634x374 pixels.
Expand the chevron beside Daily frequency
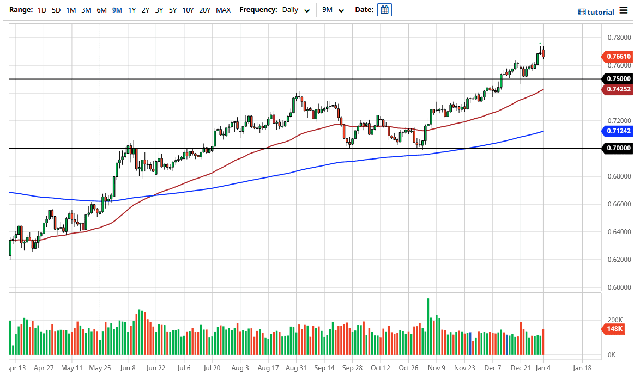(x=306, y=10)
